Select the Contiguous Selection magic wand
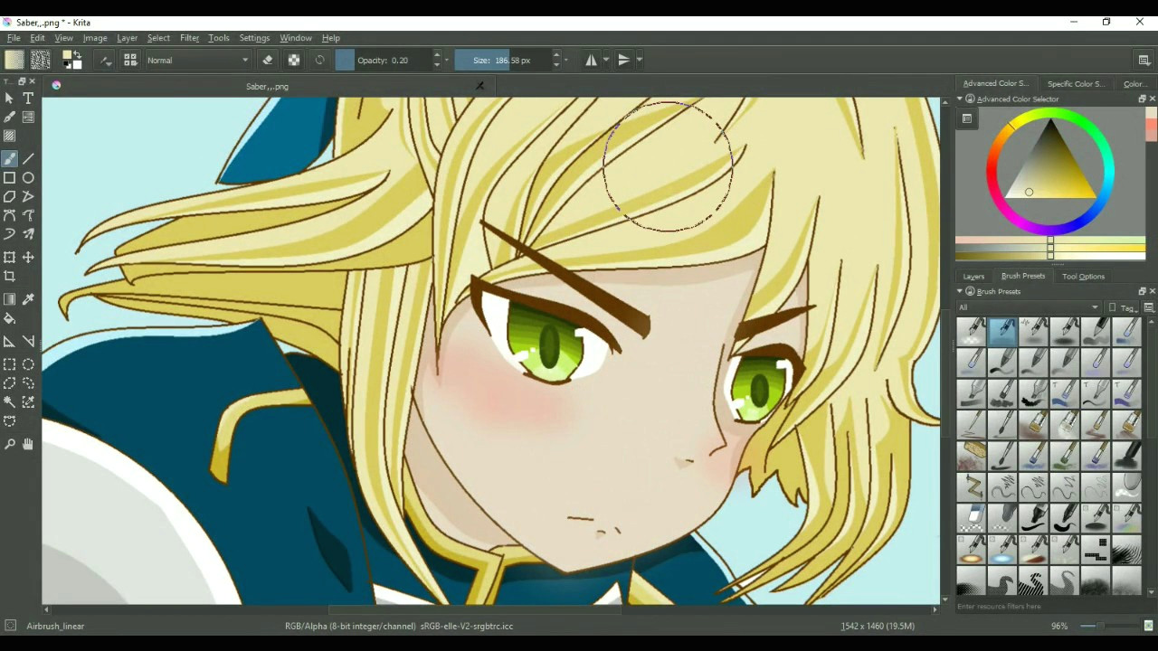Image resolution: width=1158 pixels, height=651 pixels. (x=9, y=401)
